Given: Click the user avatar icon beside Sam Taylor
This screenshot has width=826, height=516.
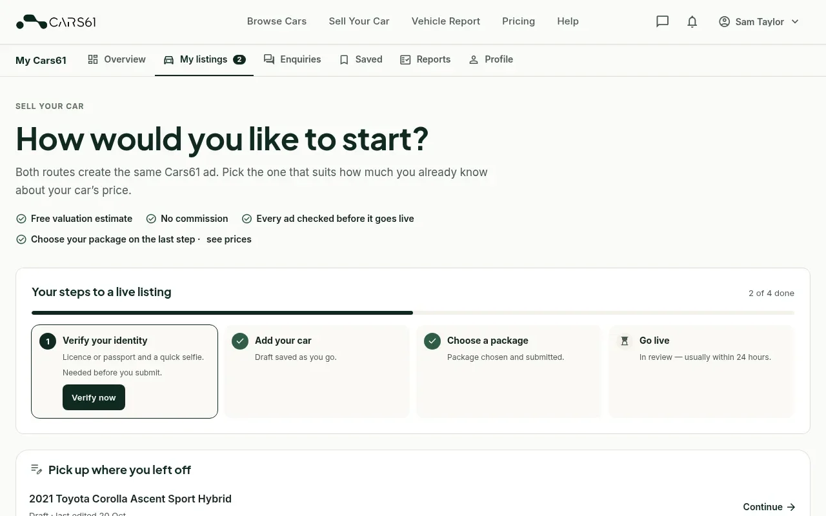Looking at the screenshot, I should tap(724, 22).
